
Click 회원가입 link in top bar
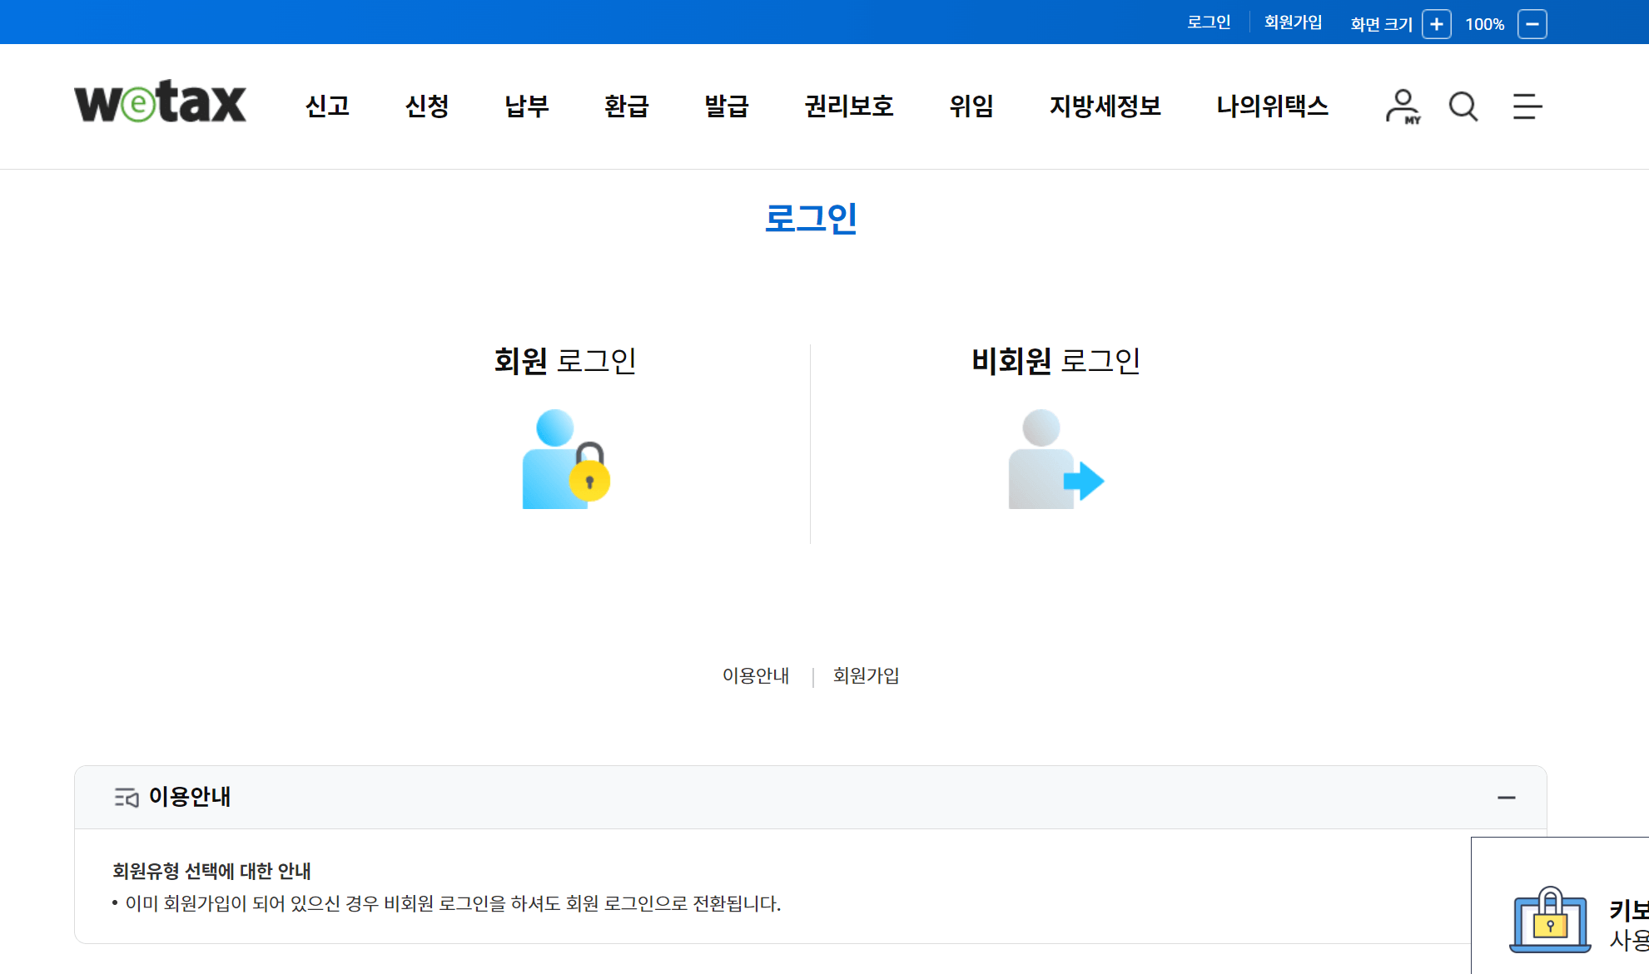click(1293, 22)
